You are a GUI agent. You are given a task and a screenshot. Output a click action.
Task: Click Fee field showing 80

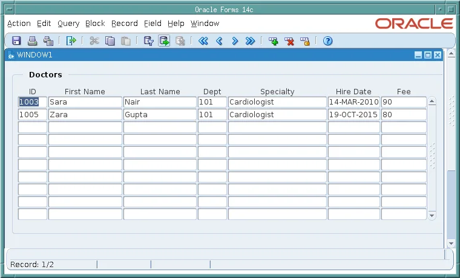point(404,115)
